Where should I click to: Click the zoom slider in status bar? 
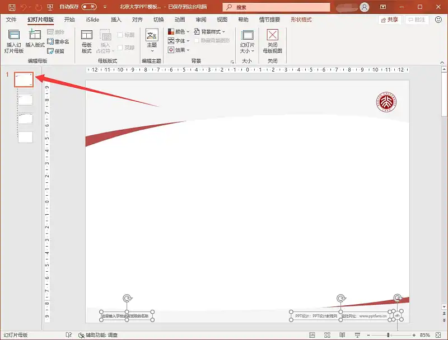pyautogui.click(x=388, y=335)
